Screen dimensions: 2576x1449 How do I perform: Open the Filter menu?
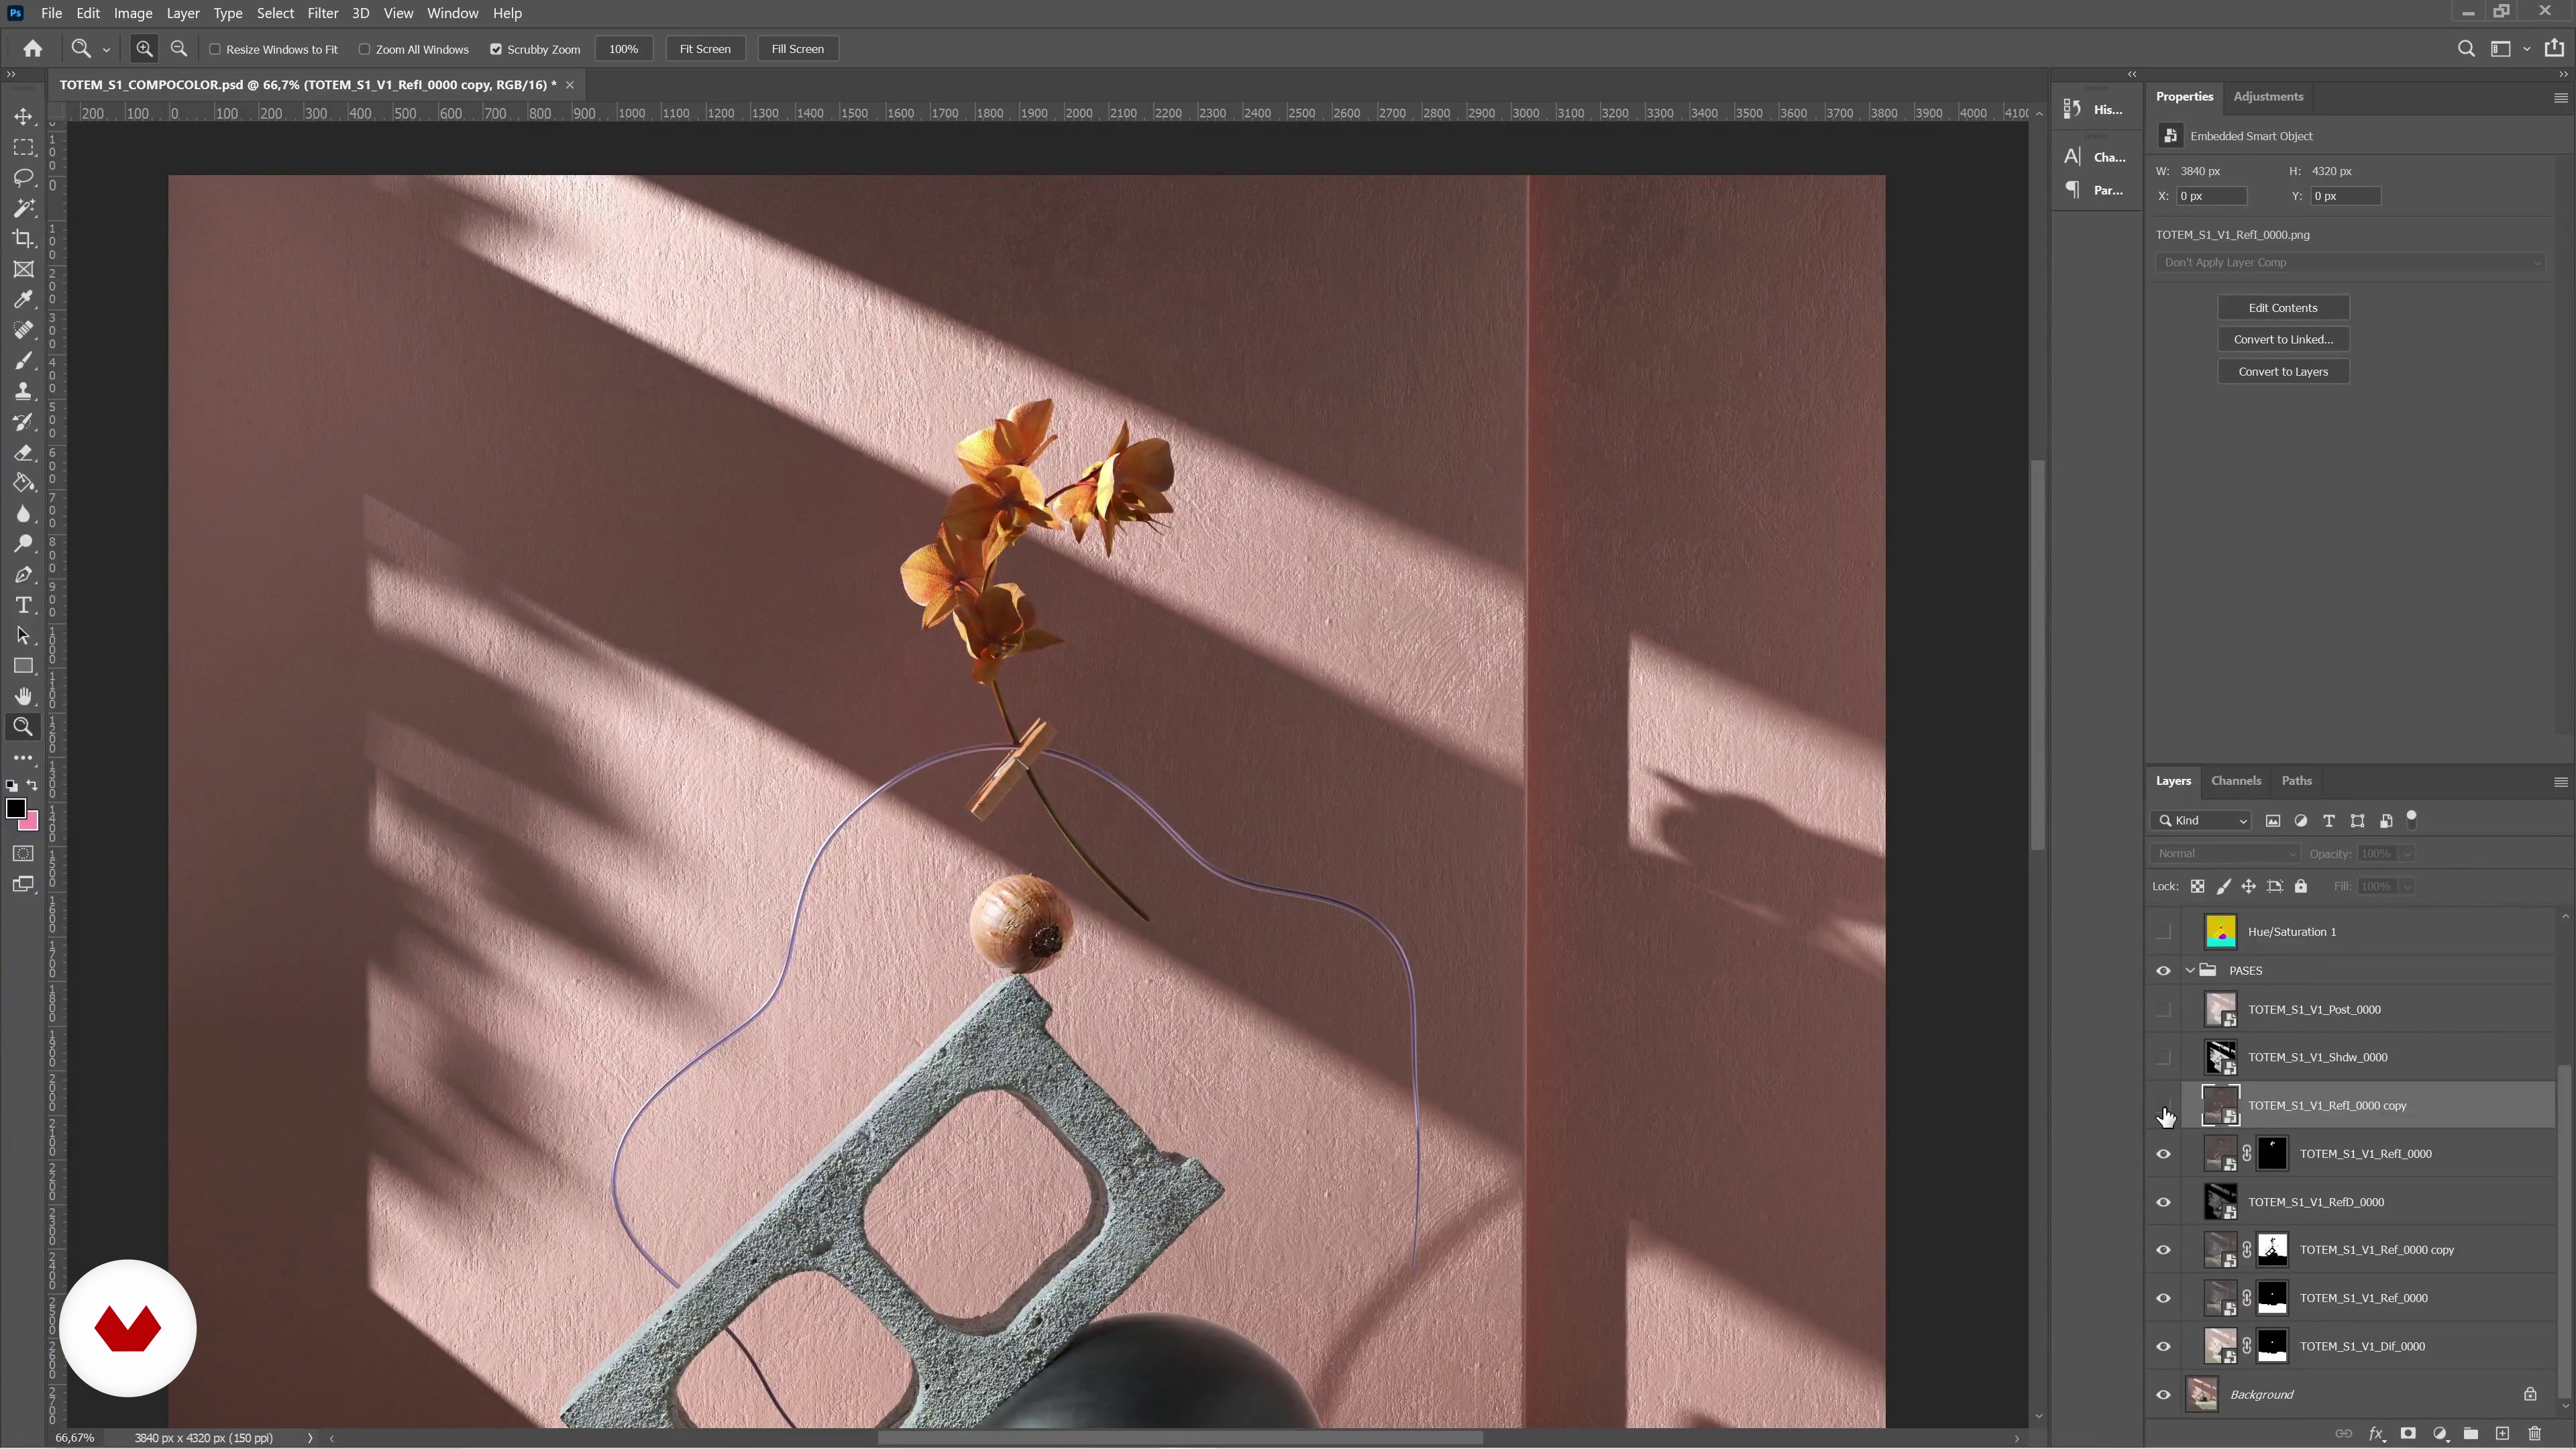point(322,13)
